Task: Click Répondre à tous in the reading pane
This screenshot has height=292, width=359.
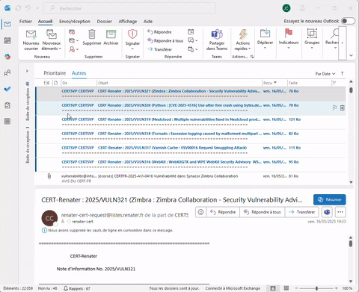Action: pos(263,212)
